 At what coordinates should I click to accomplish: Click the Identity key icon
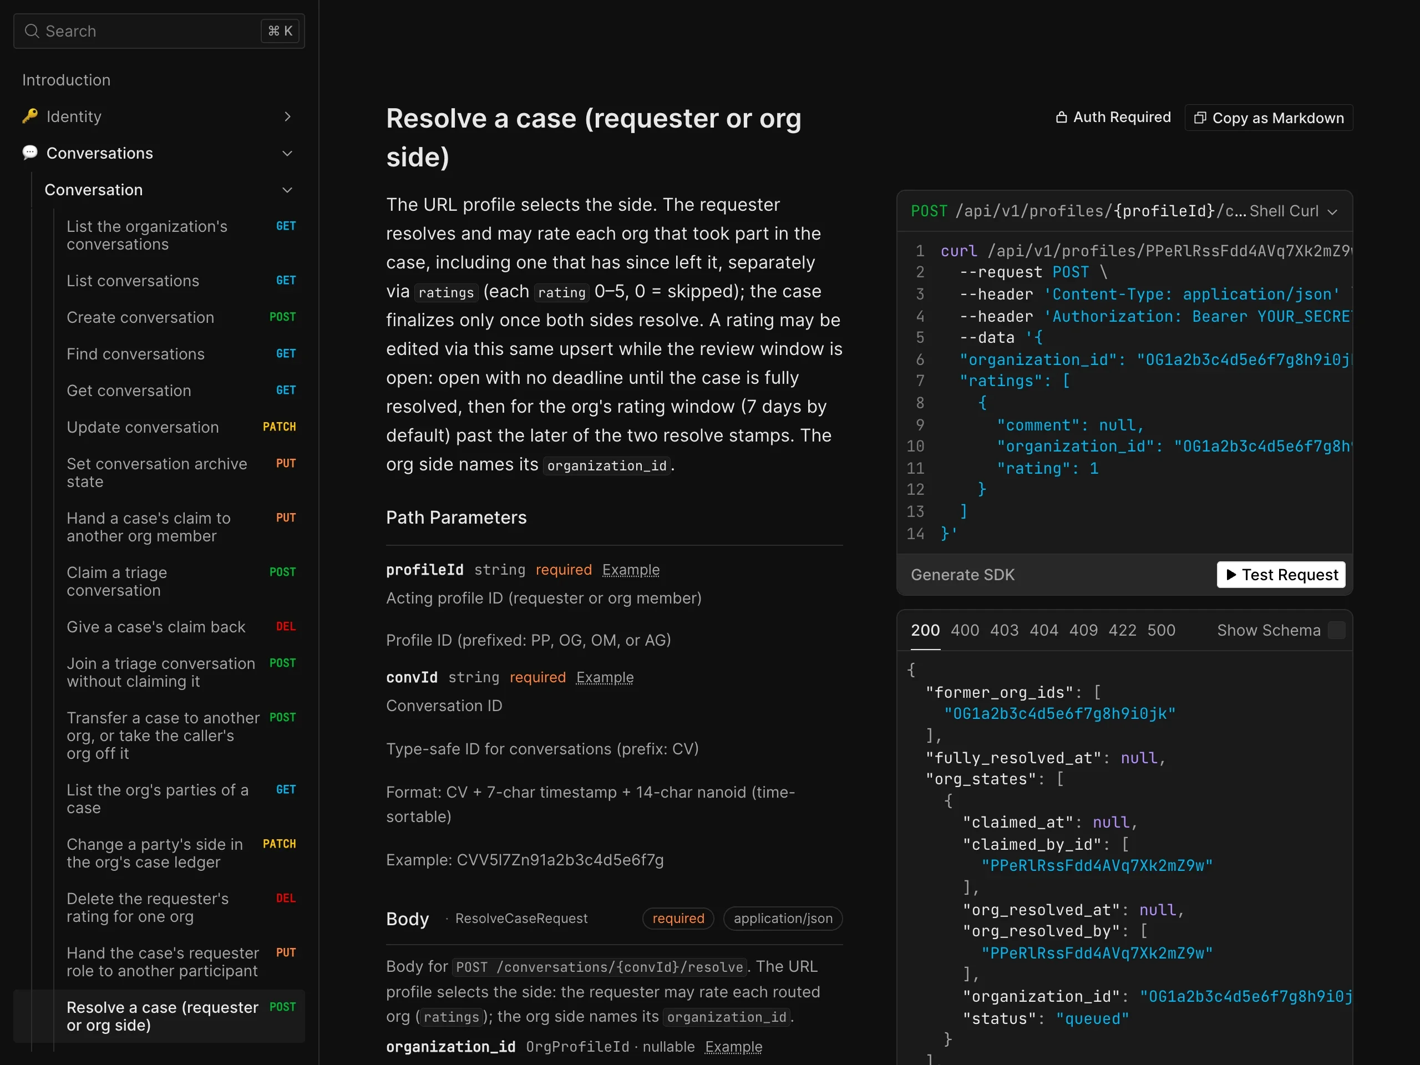coord(30,116)
